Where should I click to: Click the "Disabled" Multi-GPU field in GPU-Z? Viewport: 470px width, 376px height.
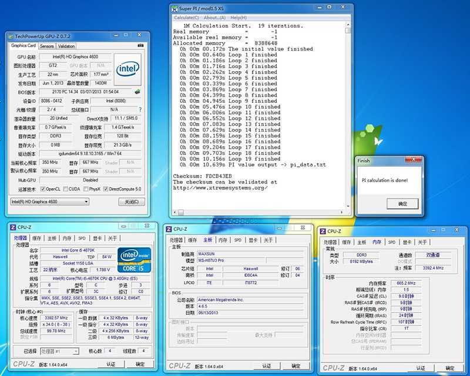90,180
